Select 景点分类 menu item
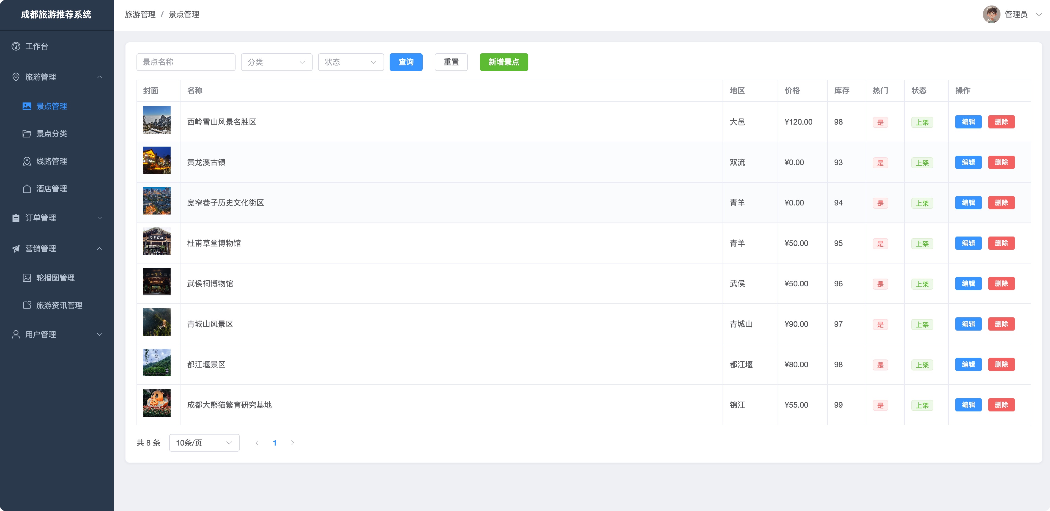Screen dimensions: 1050x511 [x=57, y=134]
